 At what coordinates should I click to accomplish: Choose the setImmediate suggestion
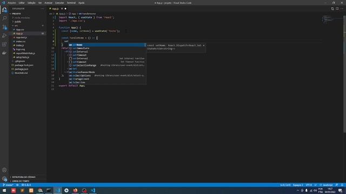point(107,48)
